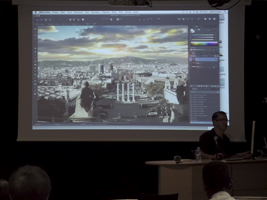Select the Artistic Text tool
Image resolution: width=267 pixels, height=200 pixels.
(35, 87)
